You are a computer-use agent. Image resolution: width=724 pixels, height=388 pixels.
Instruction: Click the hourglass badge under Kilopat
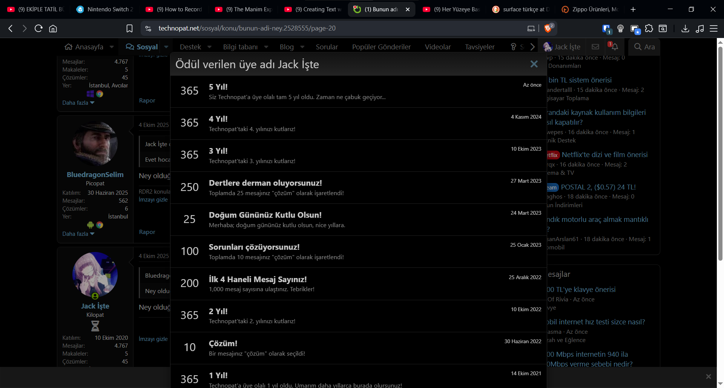pyautogui.click(x=95, y=326)
